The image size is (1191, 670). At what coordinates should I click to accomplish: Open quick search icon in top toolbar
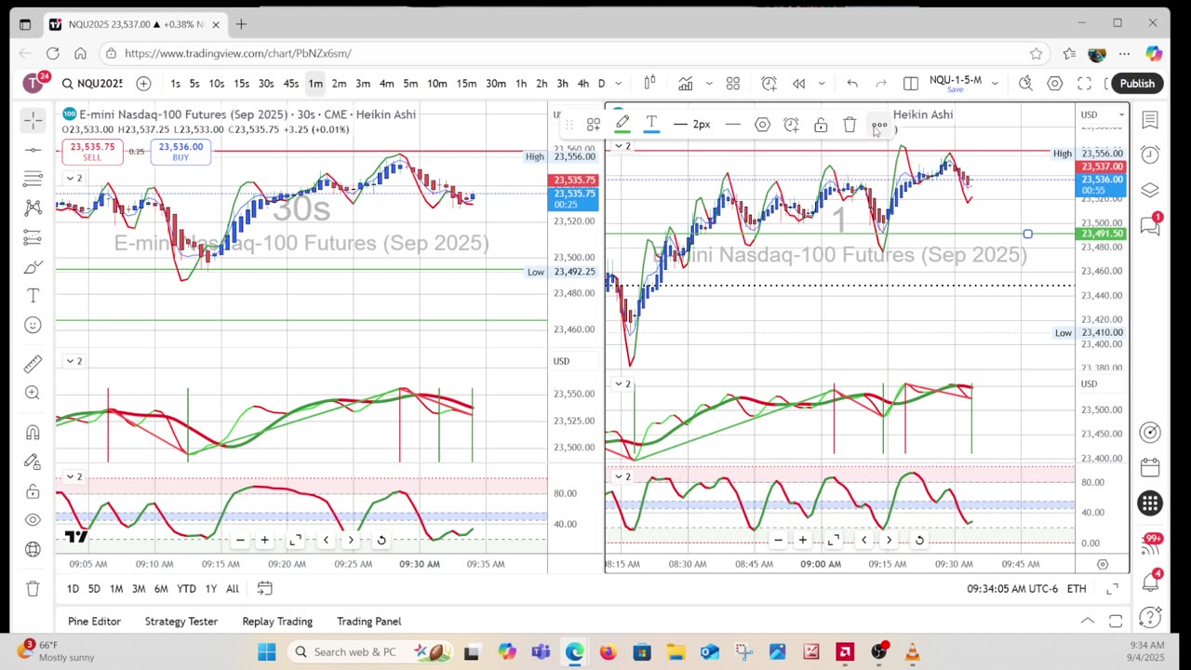[1025, 84]
